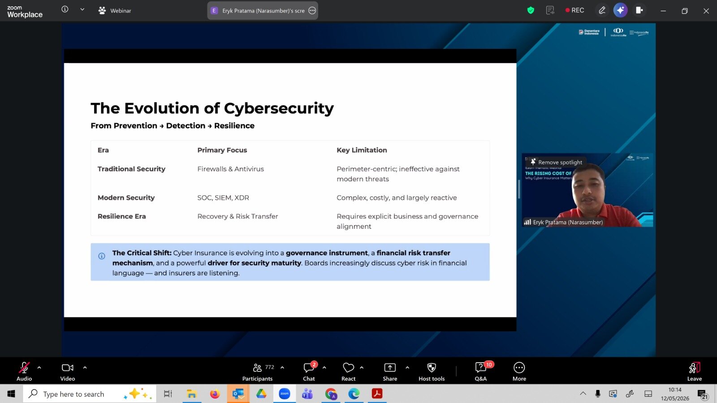Open Host tools shield
Screen dimensions: 717x403
coord(432,371)
